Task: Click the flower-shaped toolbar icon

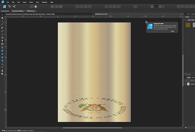Action: click(36, 7)
